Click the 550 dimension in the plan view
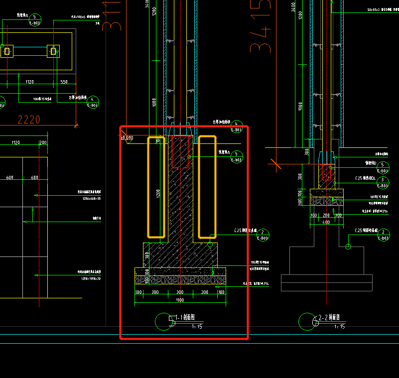The image size is (399, 378). tap(64, 82)
